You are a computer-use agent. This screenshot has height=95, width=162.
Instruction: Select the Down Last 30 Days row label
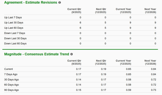coord(15,38)
